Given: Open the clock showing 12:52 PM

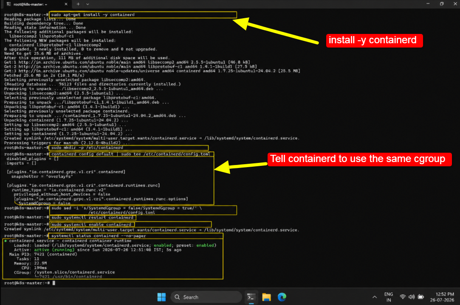Looking at the screenshot, I should 442,297.
